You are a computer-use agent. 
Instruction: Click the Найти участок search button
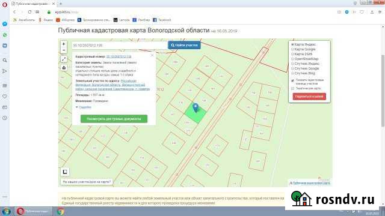coord(185,45)
